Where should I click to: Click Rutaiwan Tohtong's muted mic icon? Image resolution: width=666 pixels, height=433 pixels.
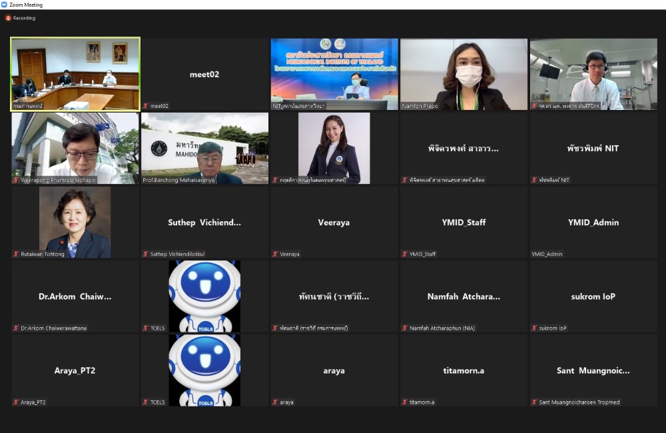16,254
